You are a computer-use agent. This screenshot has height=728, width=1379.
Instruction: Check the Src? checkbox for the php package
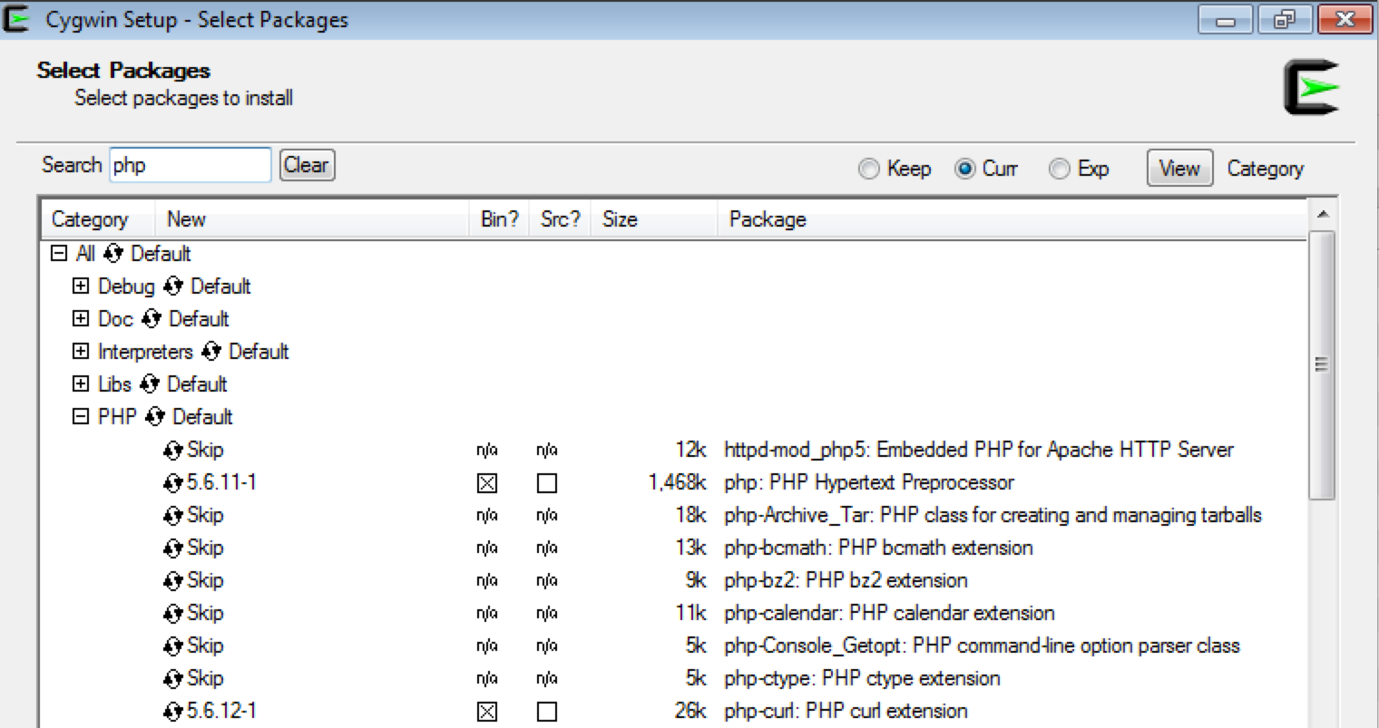click(546, 483)
